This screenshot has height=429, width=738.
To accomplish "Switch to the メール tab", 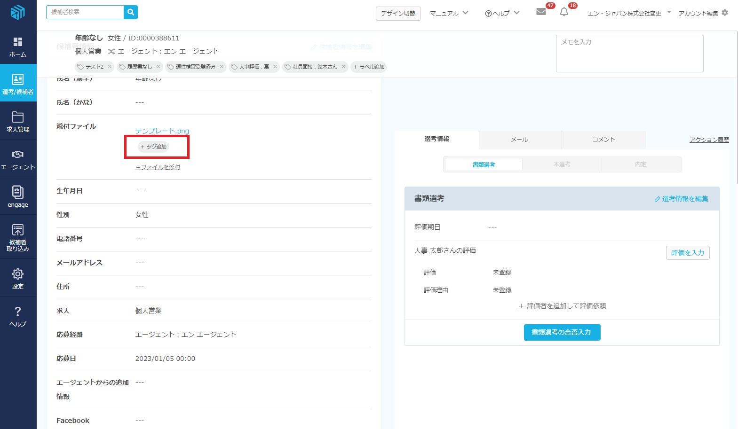I will point(520,140).
